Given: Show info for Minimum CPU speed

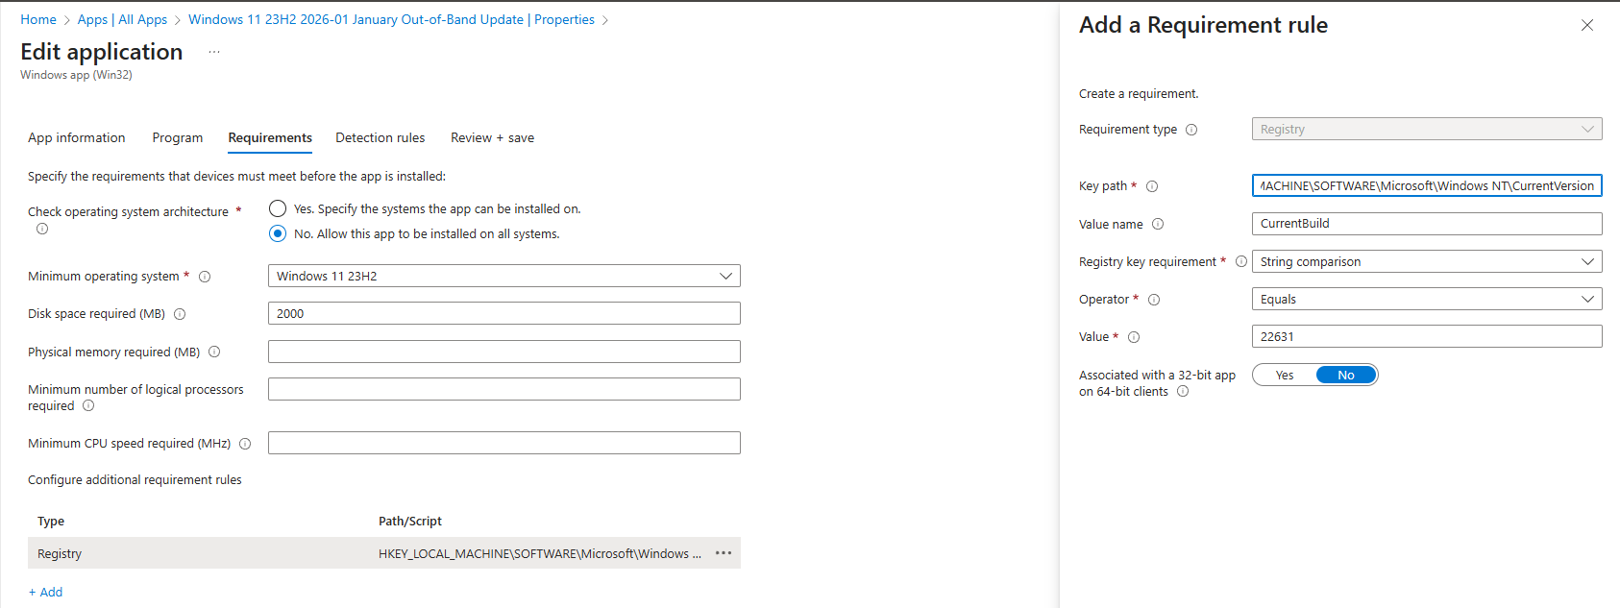Looking at the screenshot, I should tap(245, 444).
